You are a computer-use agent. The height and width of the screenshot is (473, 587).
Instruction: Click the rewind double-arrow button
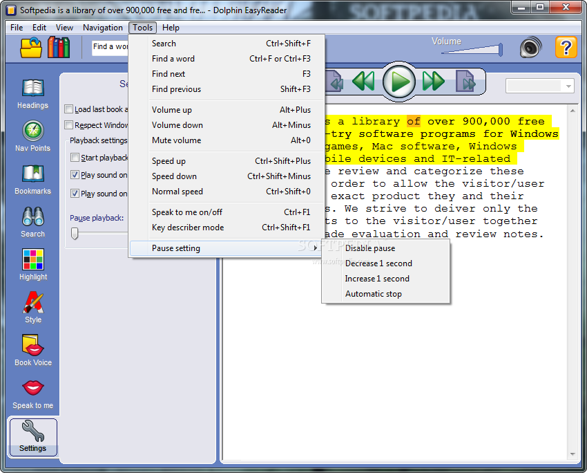(363, 81)
